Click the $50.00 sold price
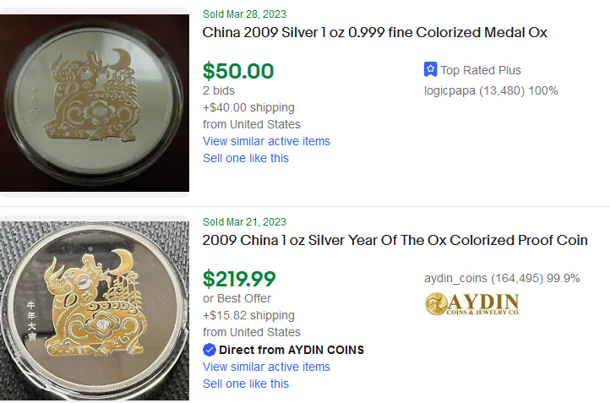 tap(238, 70)
